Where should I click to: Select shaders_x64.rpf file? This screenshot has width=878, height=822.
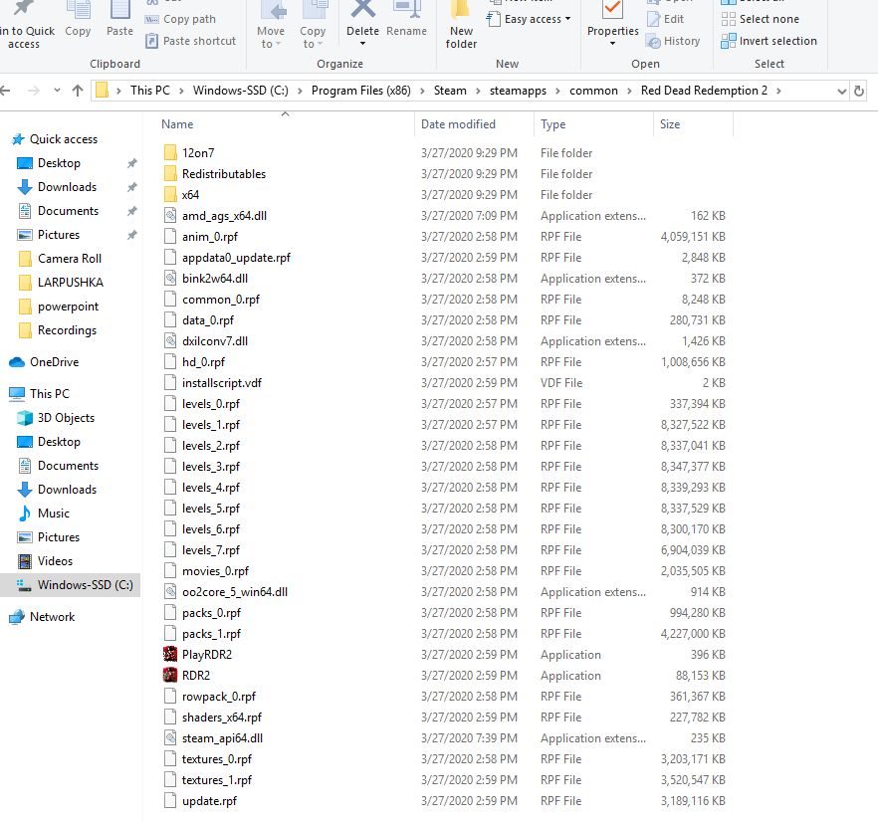click(222, 718)
